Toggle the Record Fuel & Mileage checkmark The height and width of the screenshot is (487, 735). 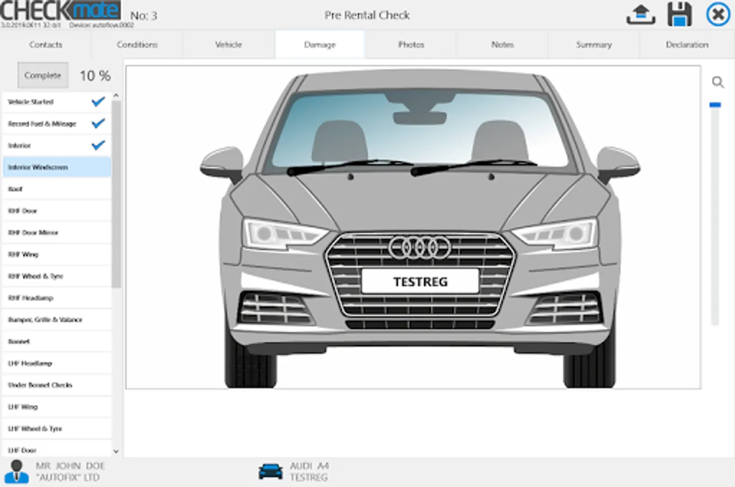(x=98, y=123)
